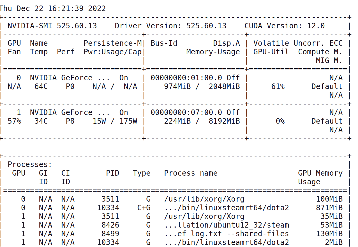Click the 'MIG M.' header label
The height and width of the screenshot is (247, 358).
pyautogui.click(x=329, y=60)
